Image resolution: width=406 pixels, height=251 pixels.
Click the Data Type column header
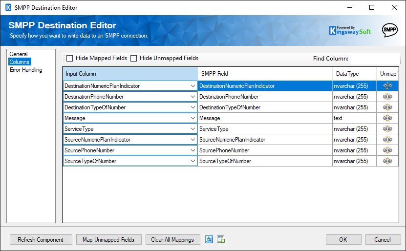[x=354, y=74]
